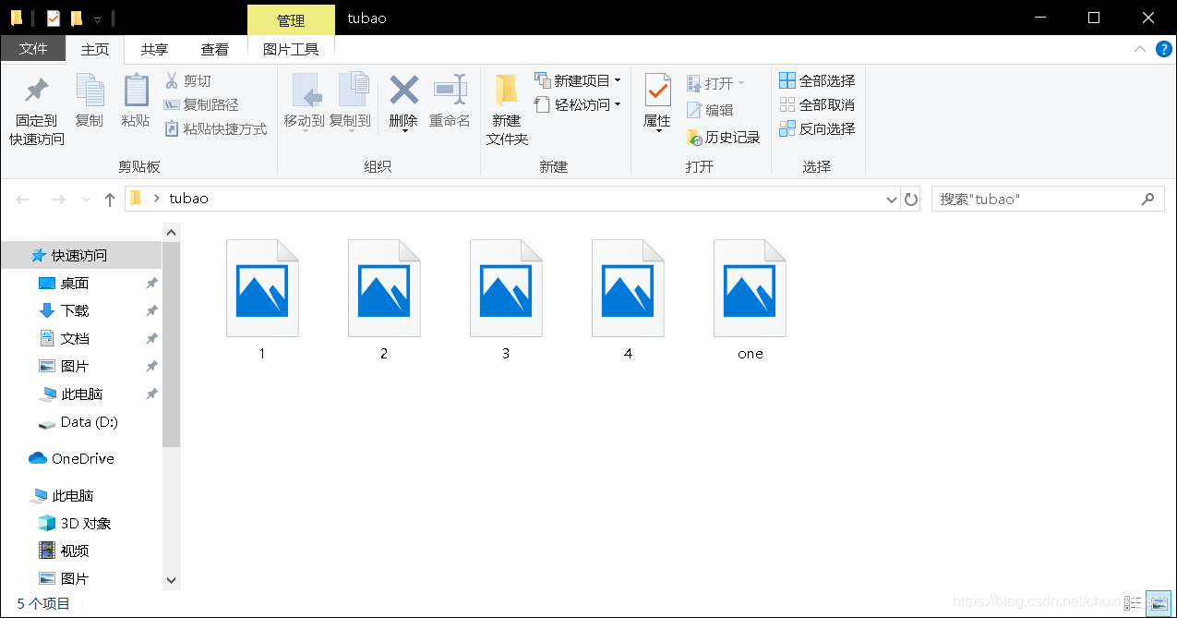Viewport: 1177px width, 618px height.
Task: Open the 轻松访问 dropdown
Action: (577, 103)
